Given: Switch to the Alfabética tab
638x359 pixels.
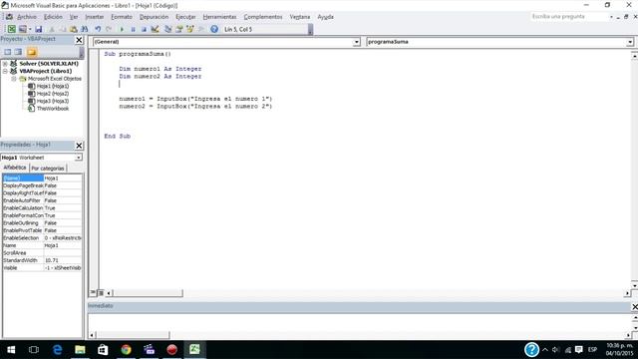Looking at the screenshot, I should pos(15,168).
